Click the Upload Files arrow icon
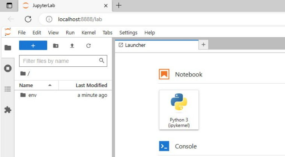The width and height of the screenshot is (285, 157). coord(72,45)
